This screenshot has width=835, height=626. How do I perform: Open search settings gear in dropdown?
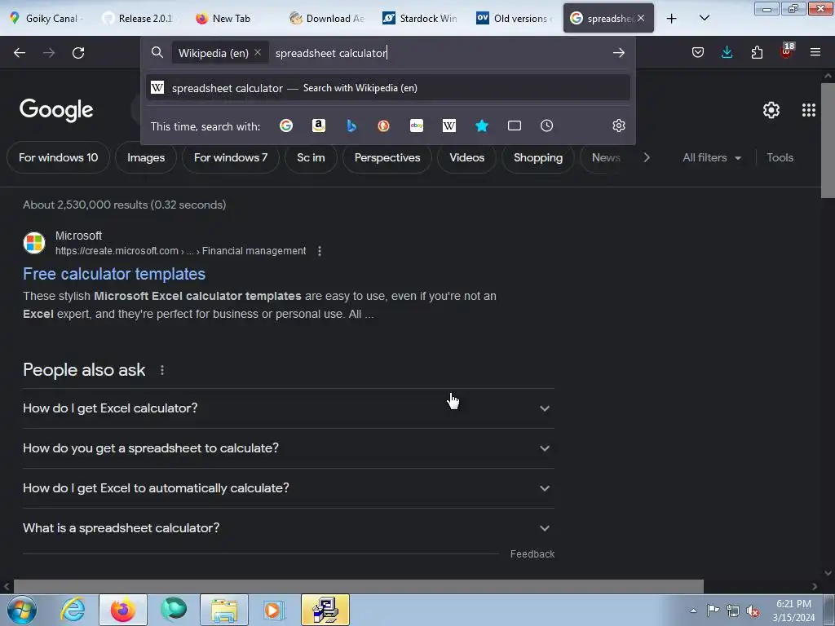[618, 126]
